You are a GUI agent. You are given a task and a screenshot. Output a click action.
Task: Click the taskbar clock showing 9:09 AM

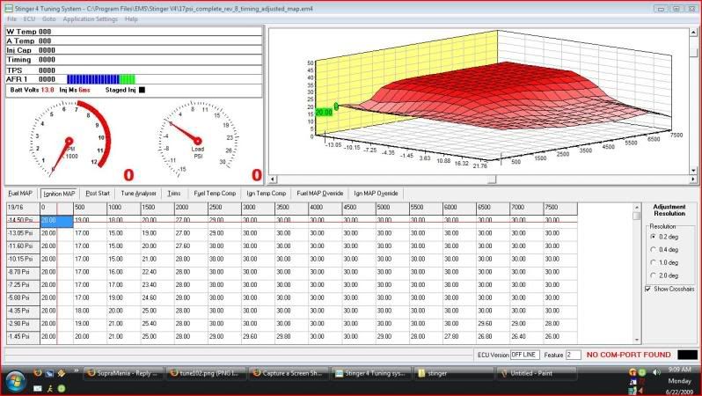[x=680, y=370]
